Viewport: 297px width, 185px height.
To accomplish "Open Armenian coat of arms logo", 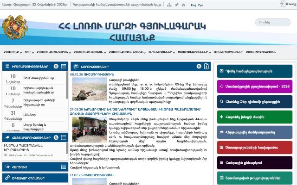I will (x=15, y=27).
